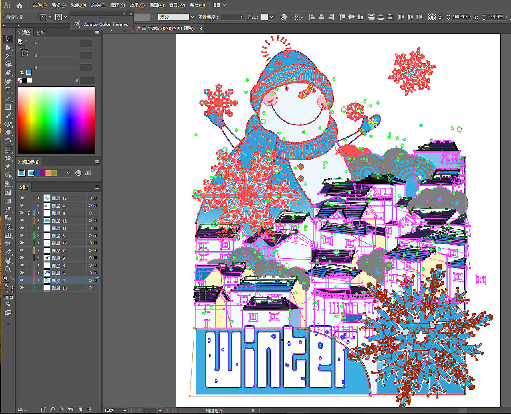The image size is (511, 414).
Task: Select the Zoom magnifier tool
Action: (x=8, y=269)
